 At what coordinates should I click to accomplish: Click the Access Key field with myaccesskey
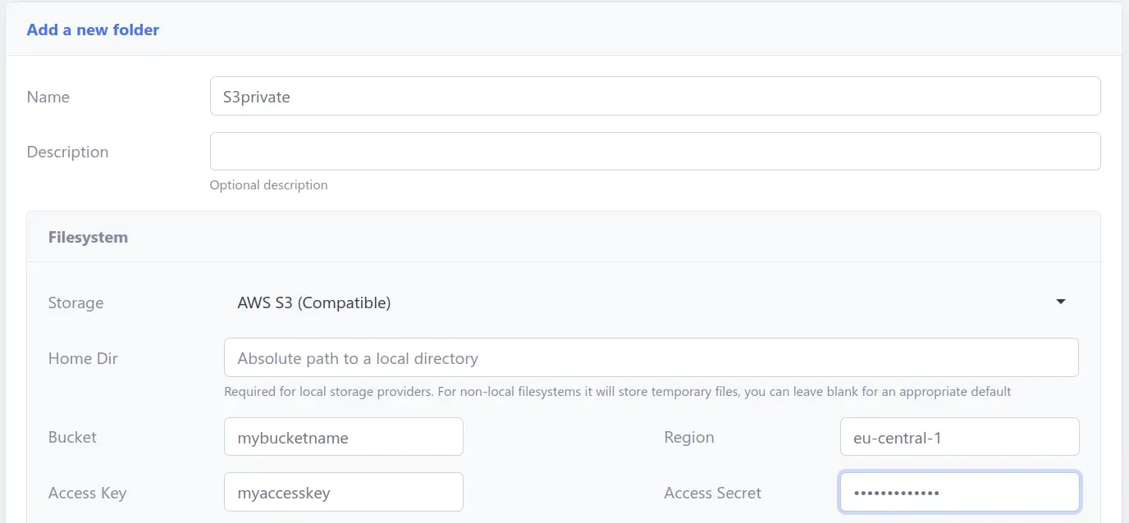pos(344,492)
